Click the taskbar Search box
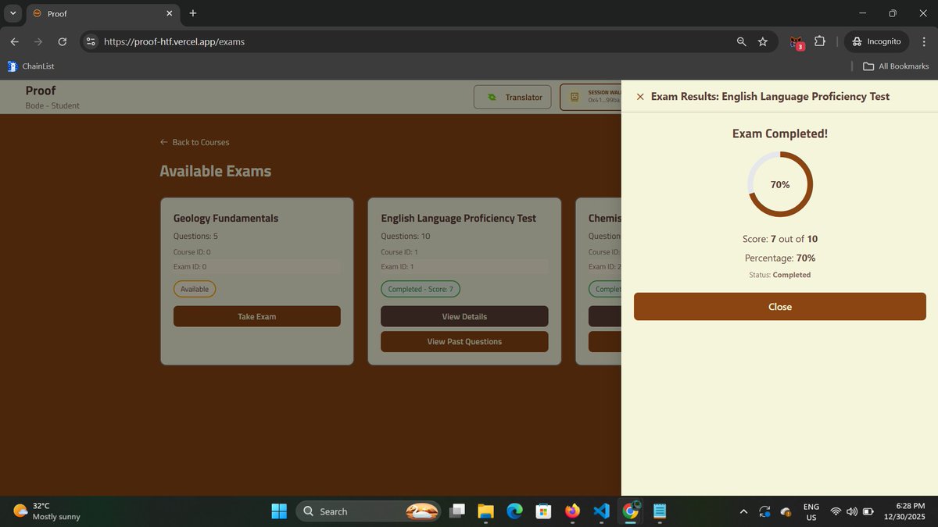Image resolution: width=938 pixels, height=527 pixels. (x=368, y=511)
